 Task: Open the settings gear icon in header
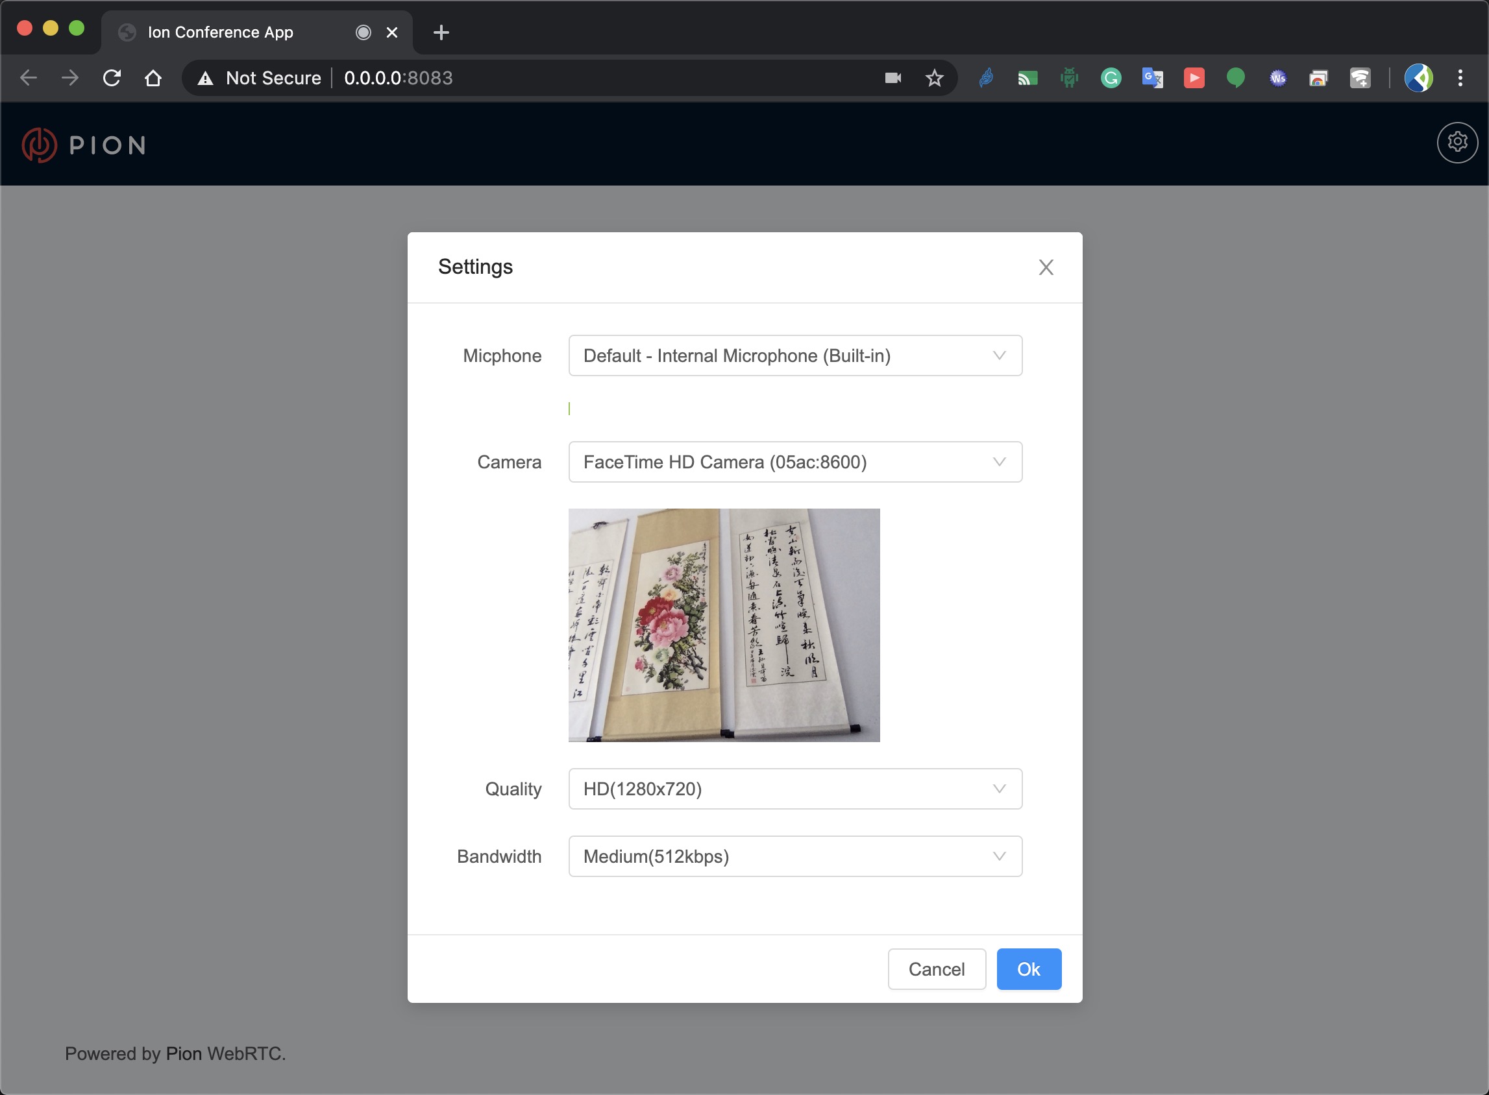1457,142
